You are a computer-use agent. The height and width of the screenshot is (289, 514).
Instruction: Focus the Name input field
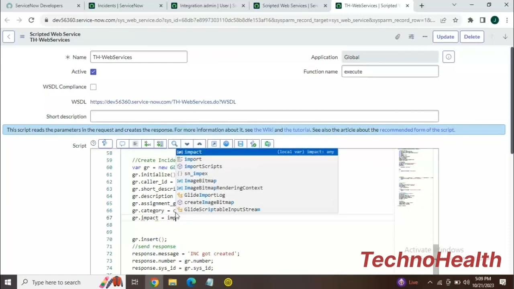pyautogui.click(x=139, y=57)
